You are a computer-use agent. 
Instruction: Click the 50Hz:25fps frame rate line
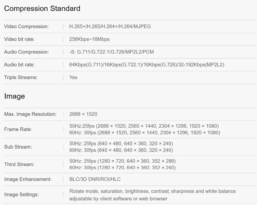[144, 126]
